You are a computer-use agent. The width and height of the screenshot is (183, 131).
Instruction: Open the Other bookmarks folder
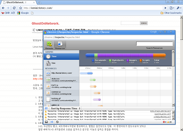(x=171, y=13)
